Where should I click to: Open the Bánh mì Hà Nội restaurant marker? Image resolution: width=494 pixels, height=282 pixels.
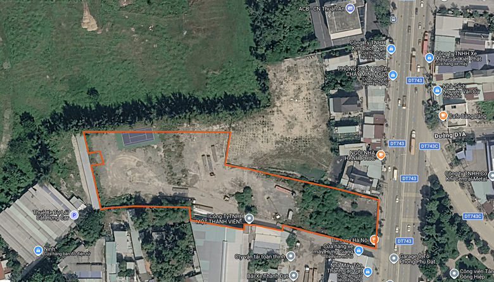tap(374, 240)
